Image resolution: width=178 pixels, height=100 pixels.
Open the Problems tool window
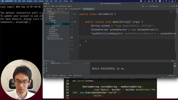coord(55,75)
